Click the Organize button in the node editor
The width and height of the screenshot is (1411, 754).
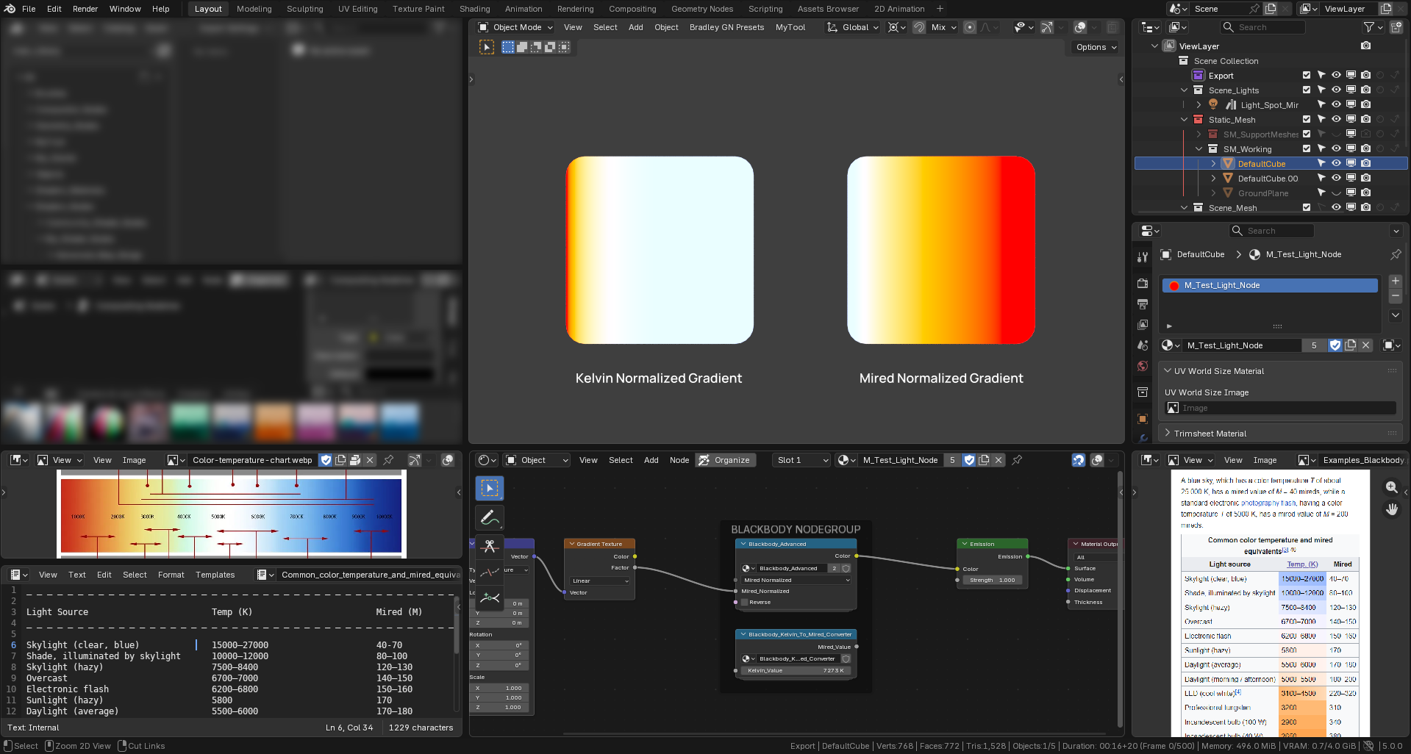click(x=724, y=460)
